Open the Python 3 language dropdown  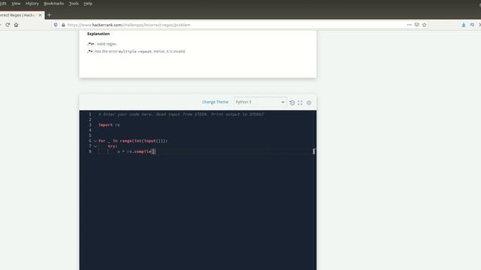click(260, 102)
